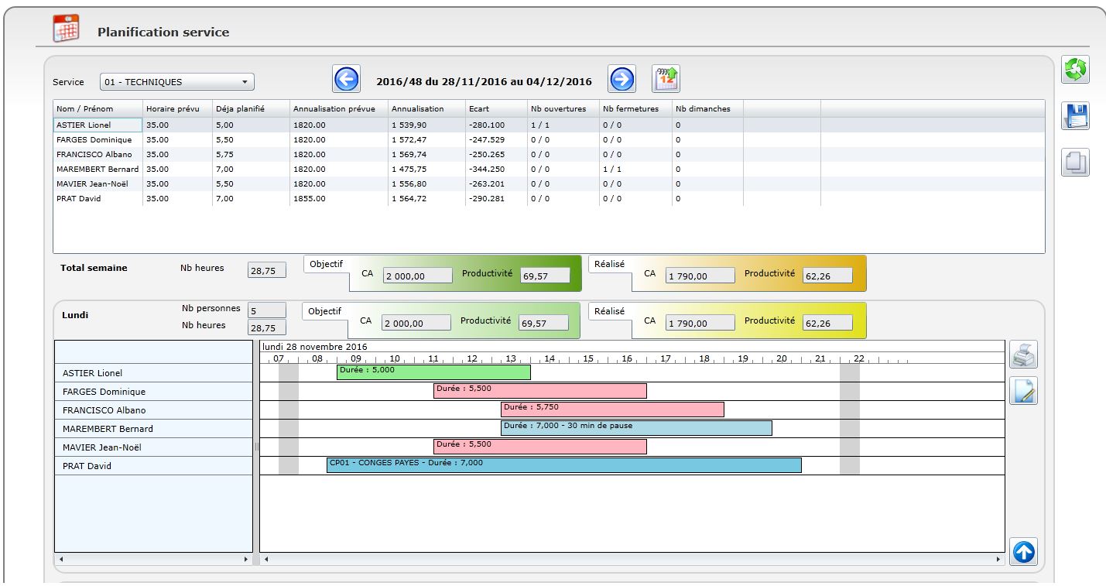Go to previous week with left arrow
1106x586 pixels.
click(x=346, y=80)
